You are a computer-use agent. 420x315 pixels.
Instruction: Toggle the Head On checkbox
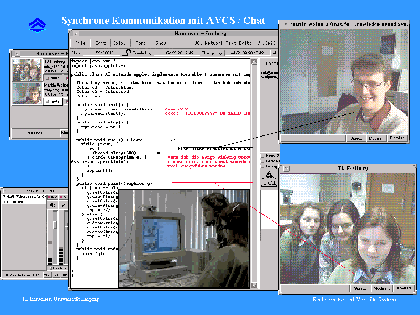coord(263,155)
